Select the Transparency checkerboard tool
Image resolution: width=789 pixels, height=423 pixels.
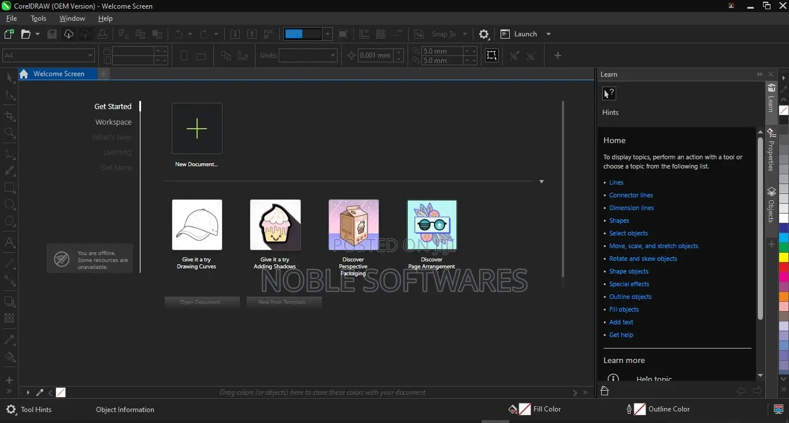click(x=9, y=318)
